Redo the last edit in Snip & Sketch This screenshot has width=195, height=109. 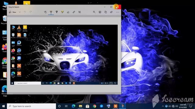(x=30, y=12)
